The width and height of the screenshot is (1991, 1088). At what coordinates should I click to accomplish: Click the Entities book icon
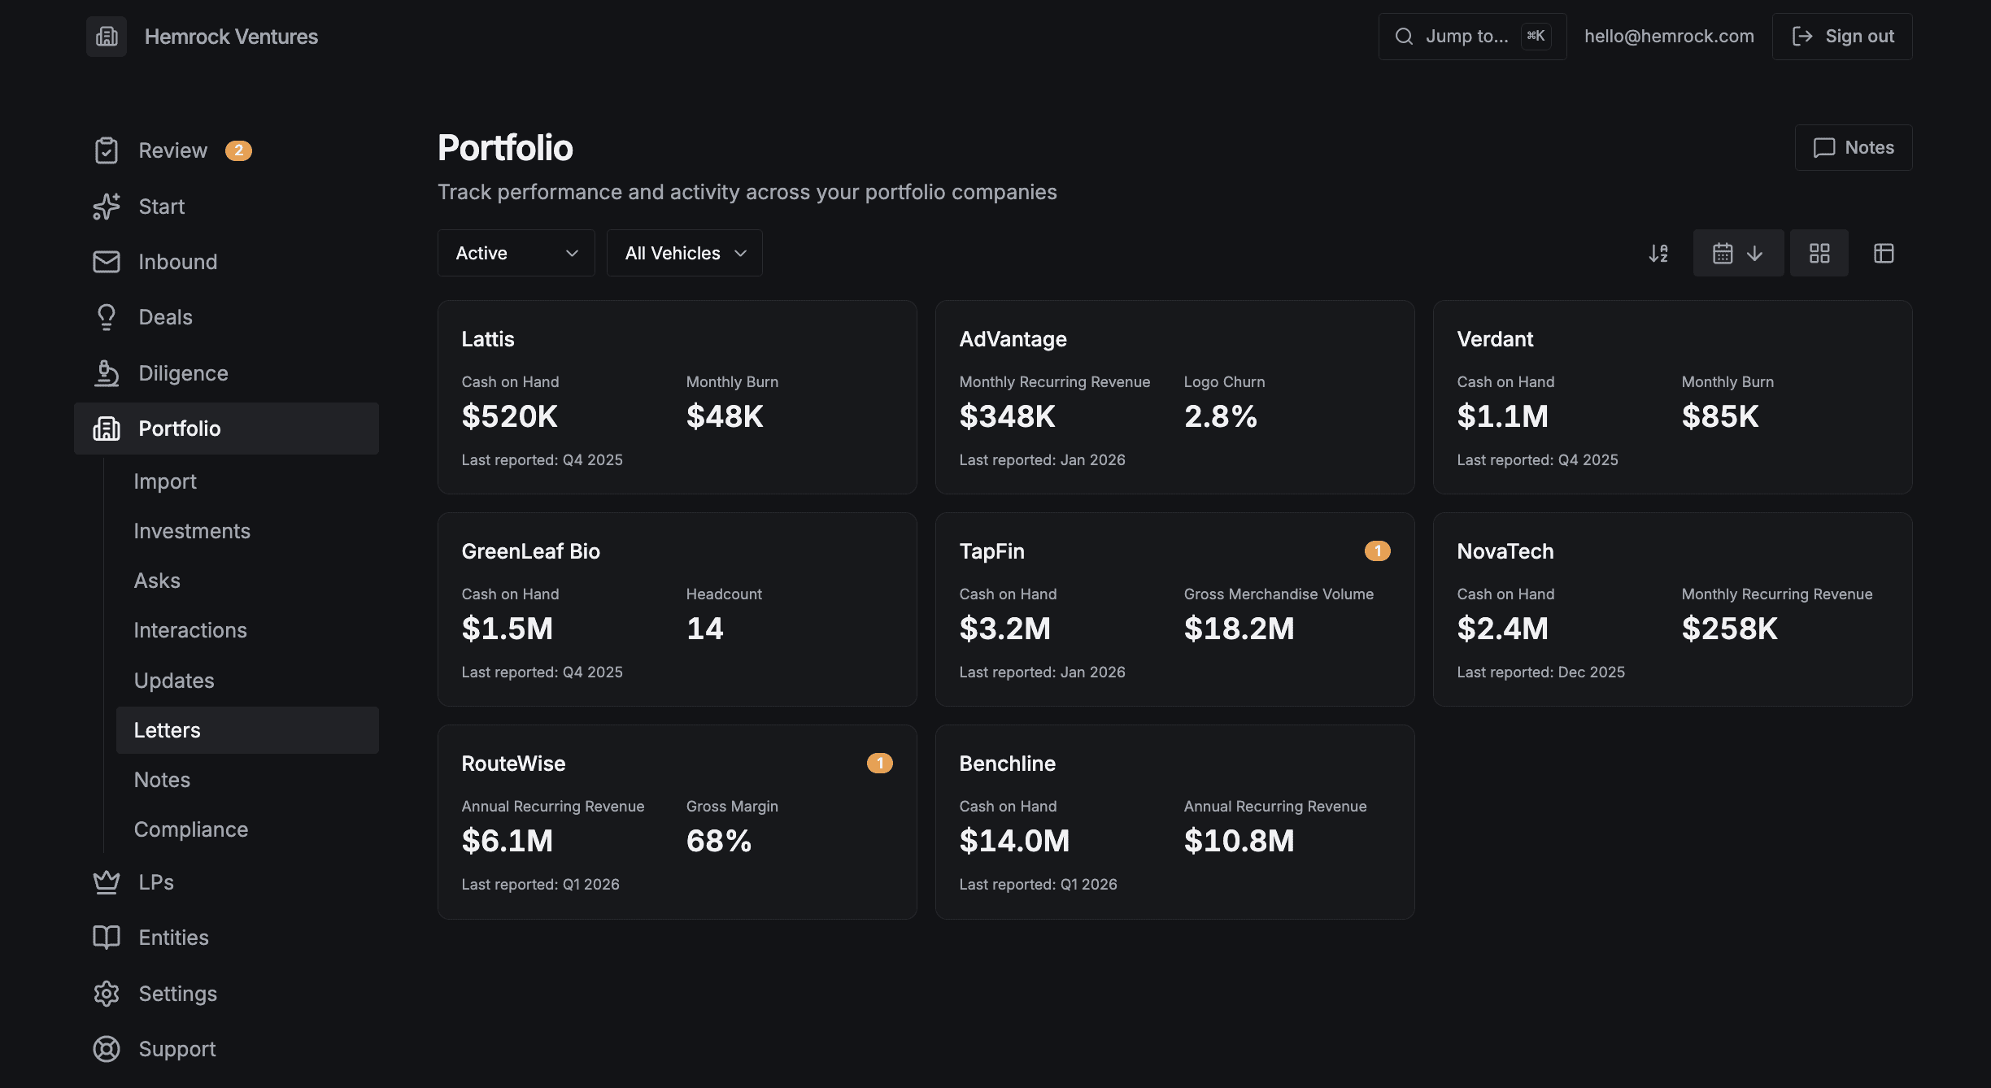click(107, 938)
